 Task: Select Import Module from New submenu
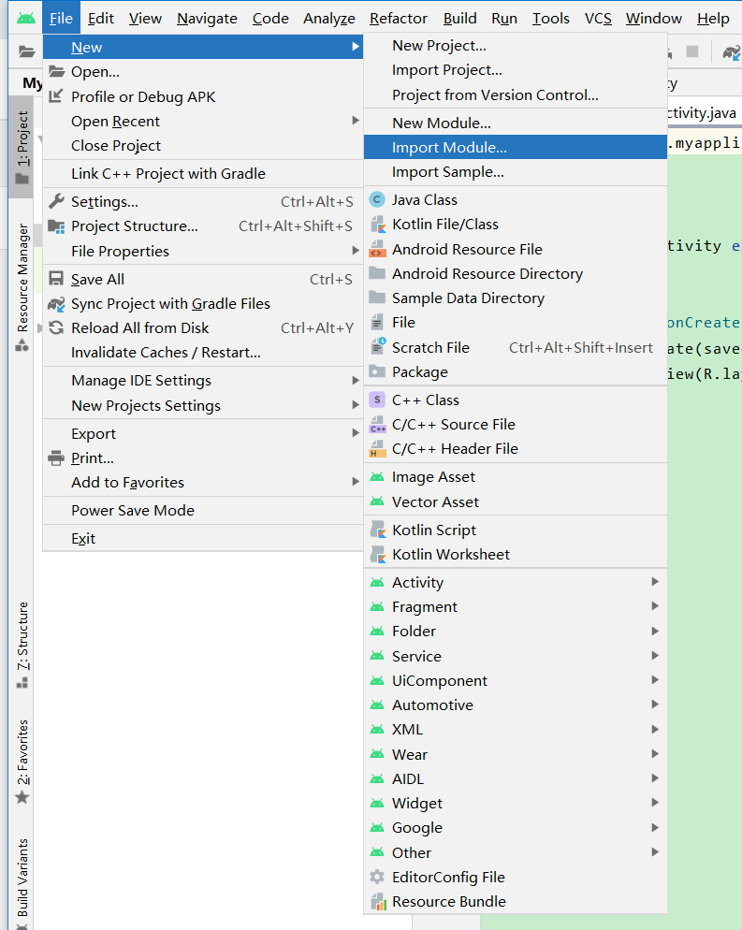pos(516,147)
